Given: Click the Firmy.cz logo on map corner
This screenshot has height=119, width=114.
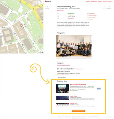Looking at the screenshot, I should point(41,52).
